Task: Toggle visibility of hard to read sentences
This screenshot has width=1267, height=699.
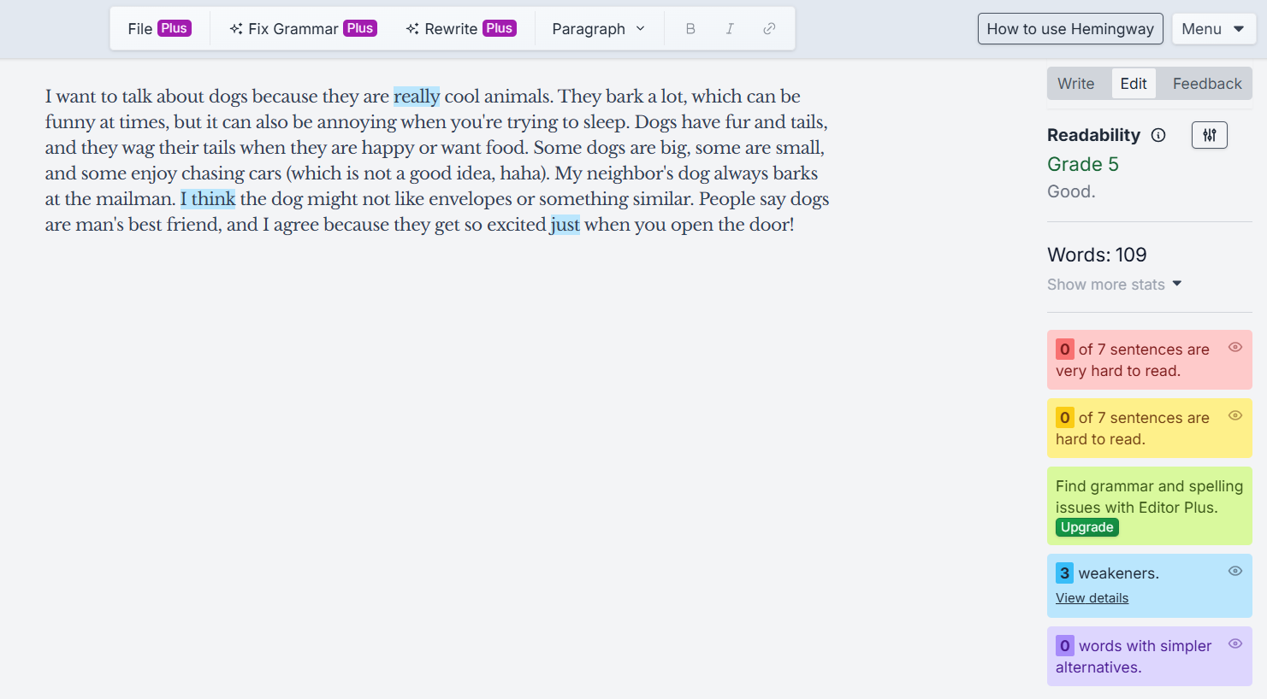Action: click(x=1234, y=415)
